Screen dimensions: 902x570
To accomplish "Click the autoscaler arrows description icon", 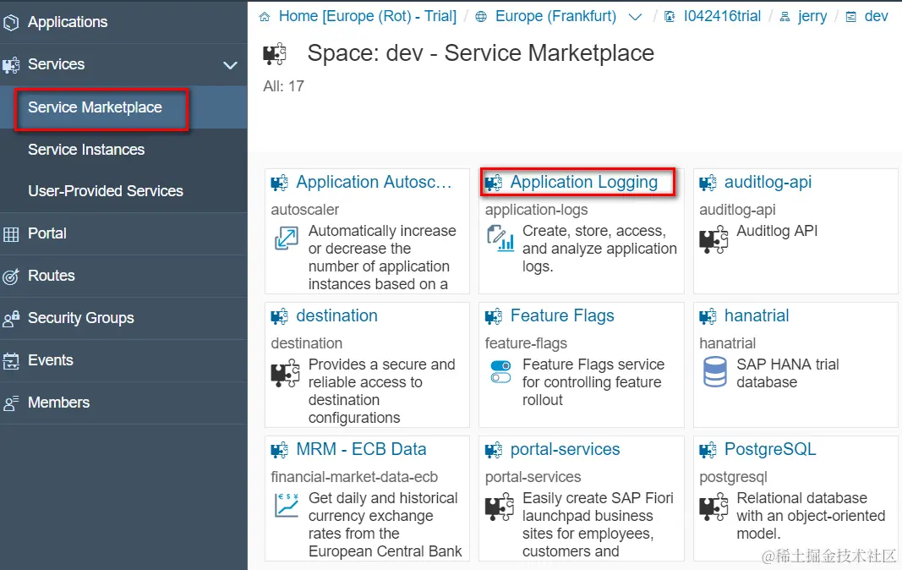I will (x=286, y=238).
